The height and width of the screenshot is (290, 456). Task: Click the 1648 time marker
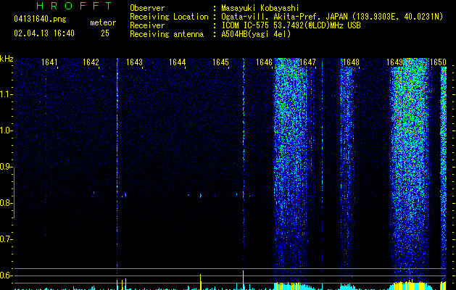[351, 62]
